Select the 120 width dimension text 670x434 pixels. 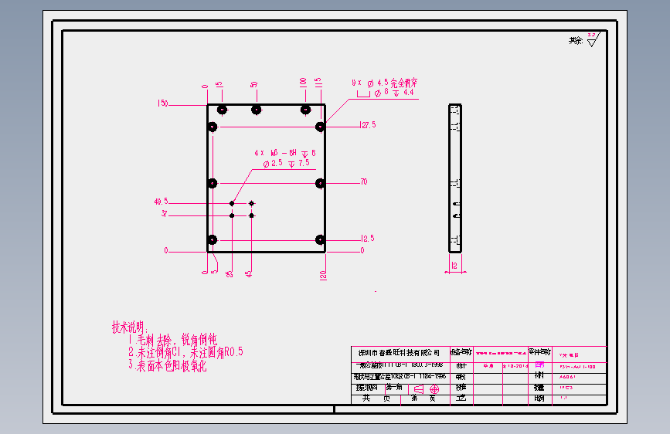click(323, 275)
